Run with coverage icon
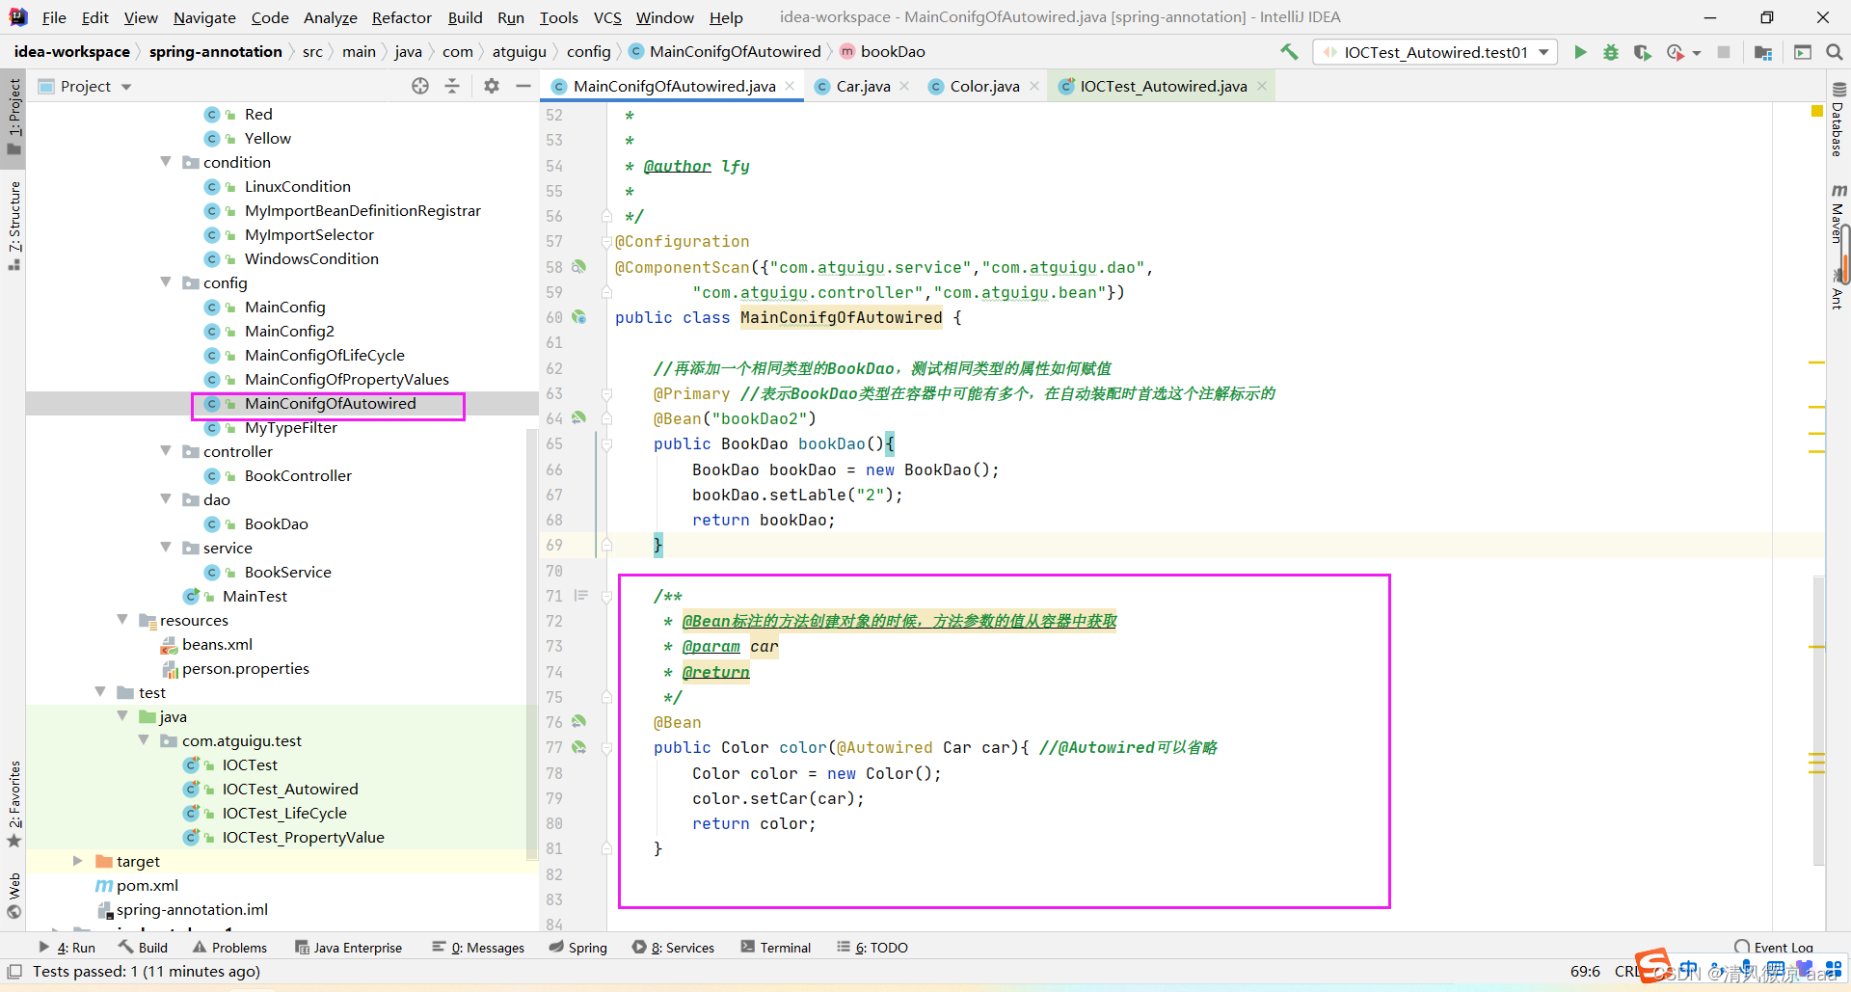This screenshot has width=1851, height=992. (x=1642, y=52)
